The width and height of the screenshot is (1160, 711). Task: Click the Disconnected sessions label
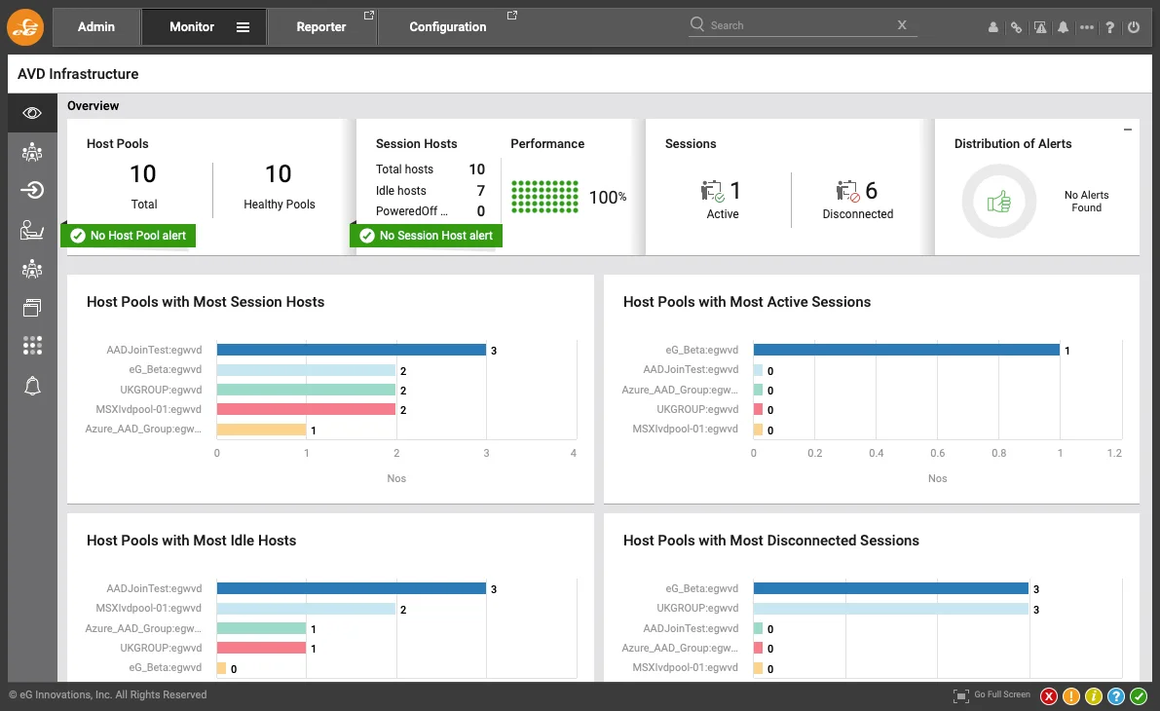tap(858, 214)
